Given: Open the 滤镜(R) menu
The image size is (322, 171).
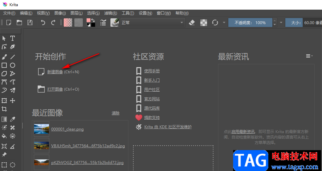Looking at the screenshot, I should [x=110, y=13].
